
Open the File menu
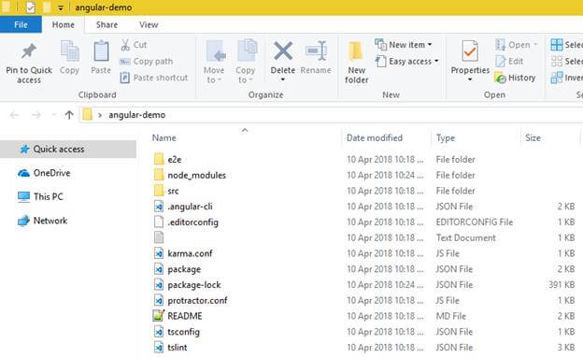pos(21,25)
